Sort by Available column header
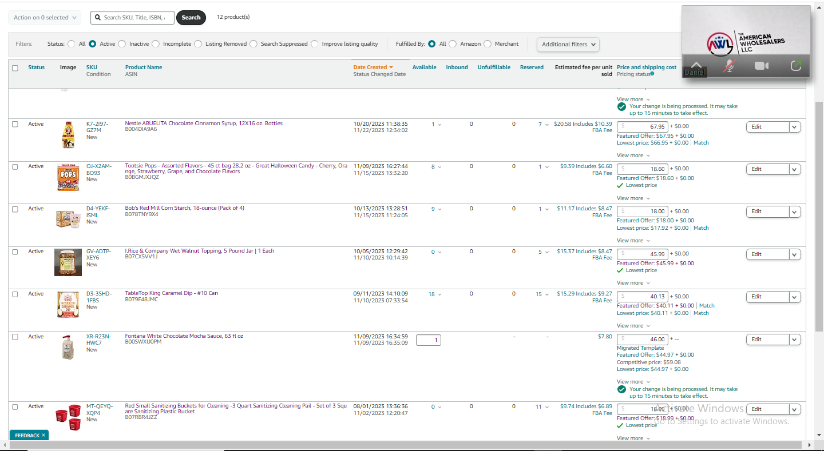Viewport: 824px width, 451px height. (x=424, y=67)
